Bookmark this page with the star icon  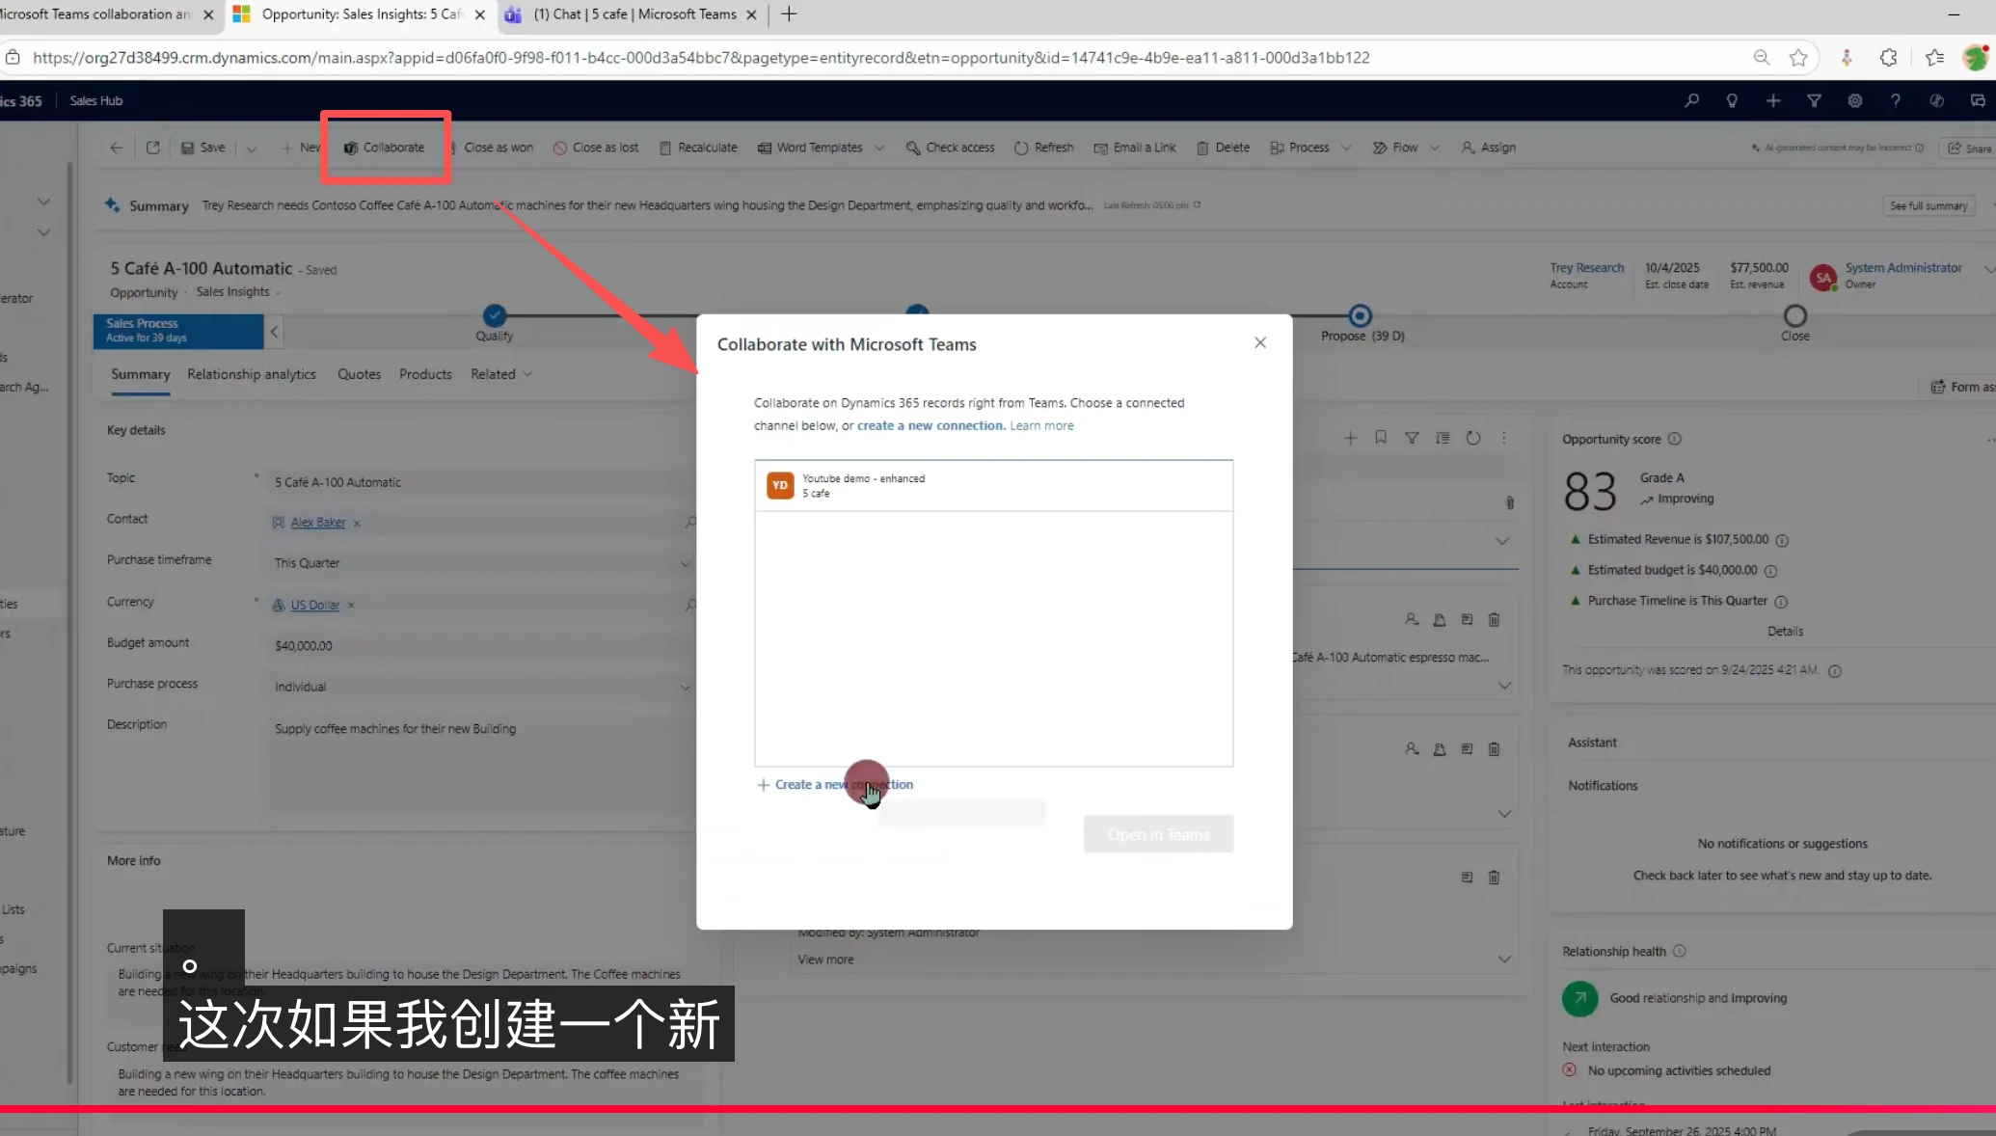pos(1798,58)
